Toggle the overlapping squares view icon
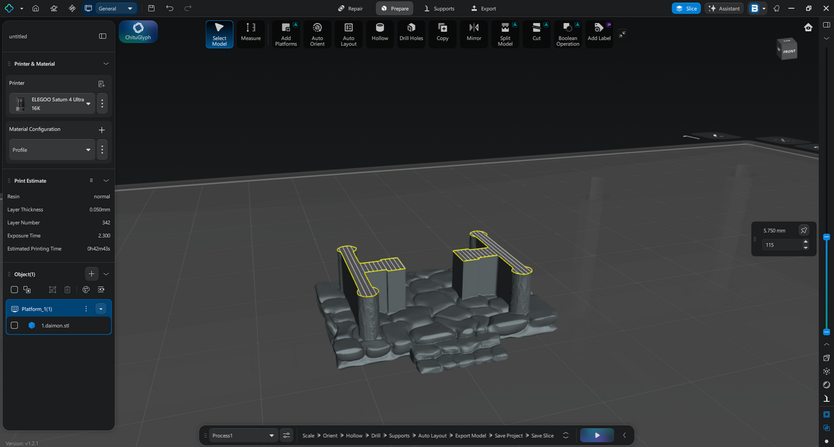 coord(826,428)
